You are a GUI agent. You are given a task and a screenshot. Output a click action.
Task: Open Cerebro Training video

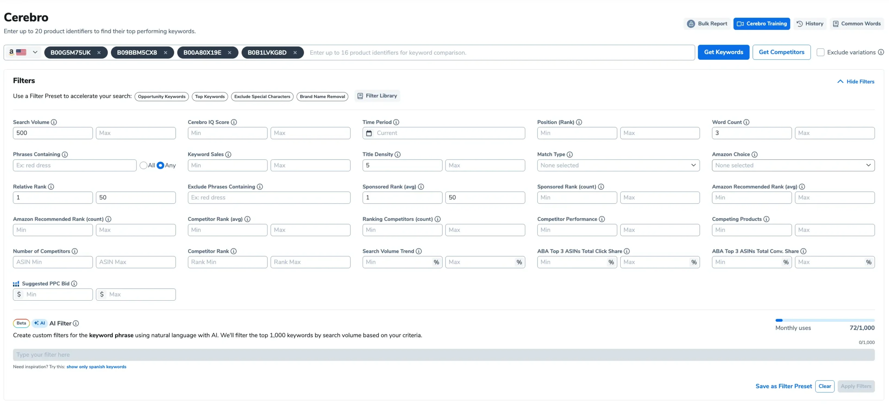click(762, 24)
